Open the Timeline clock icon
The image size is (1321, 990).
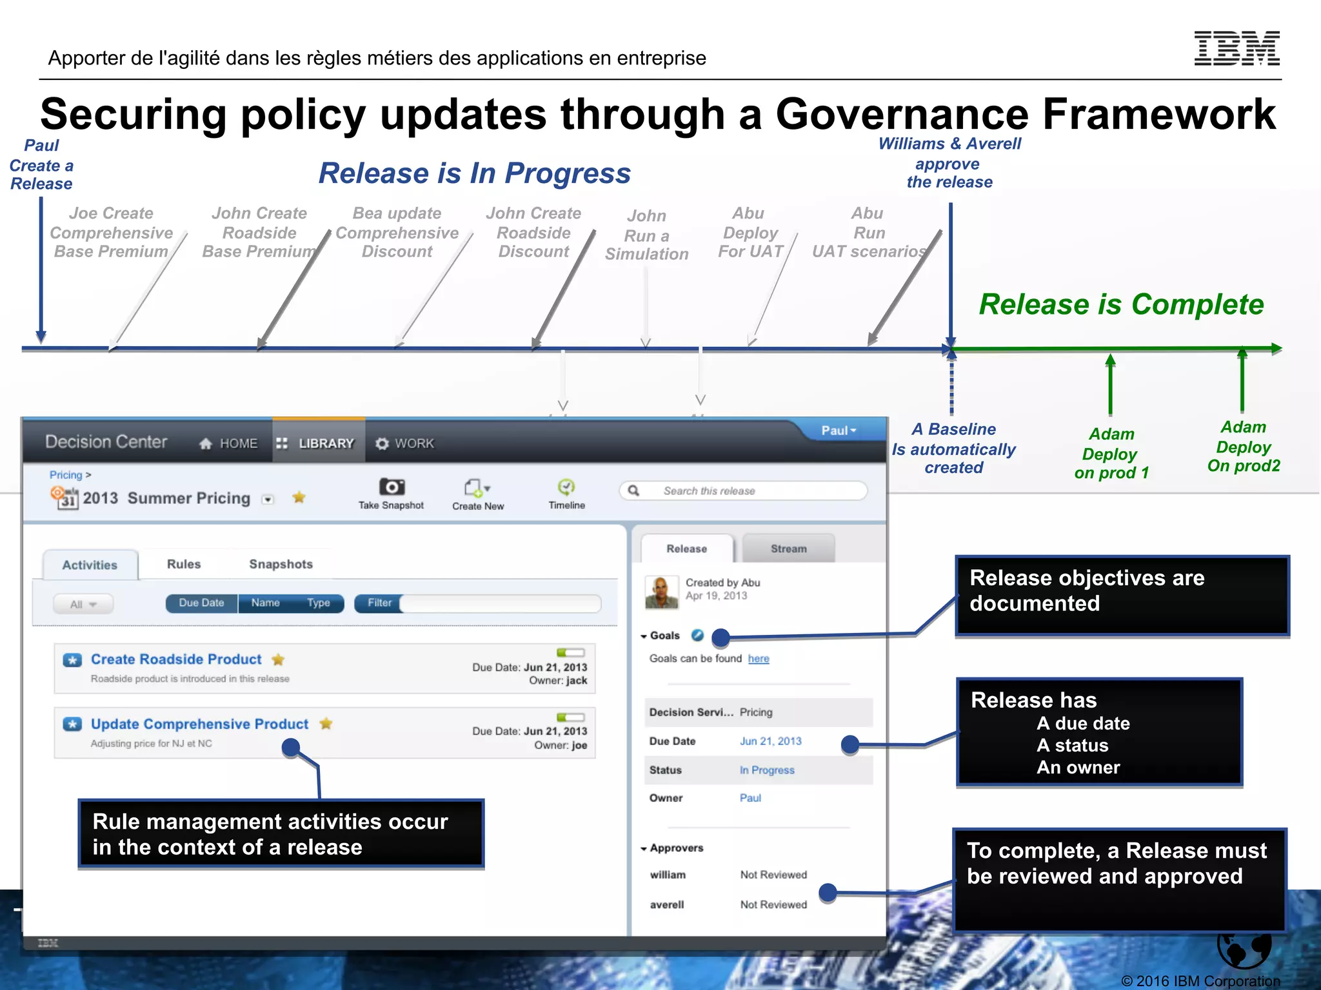566,487
